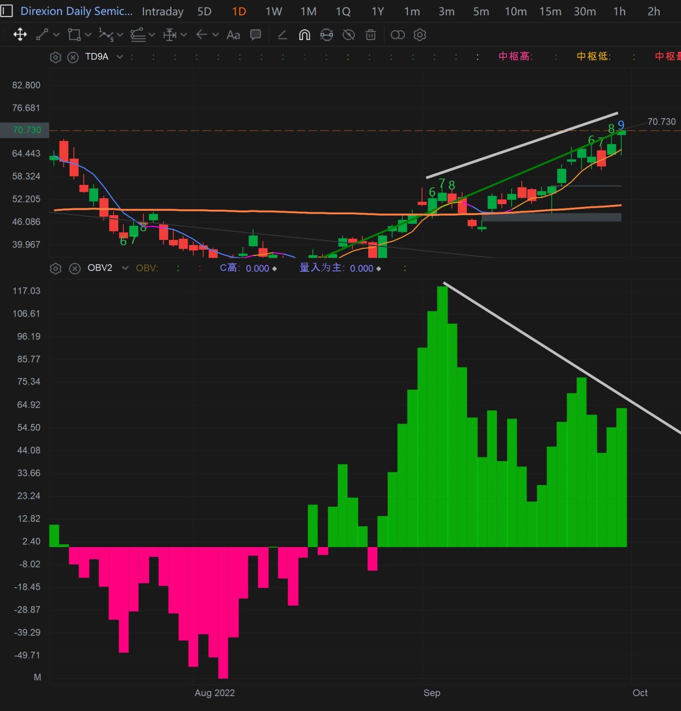Click the Oct date axis label
The image size is (681, 711).
pos(640,693)
